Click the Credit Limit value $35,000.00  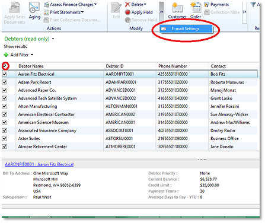[x=209, y=185]
